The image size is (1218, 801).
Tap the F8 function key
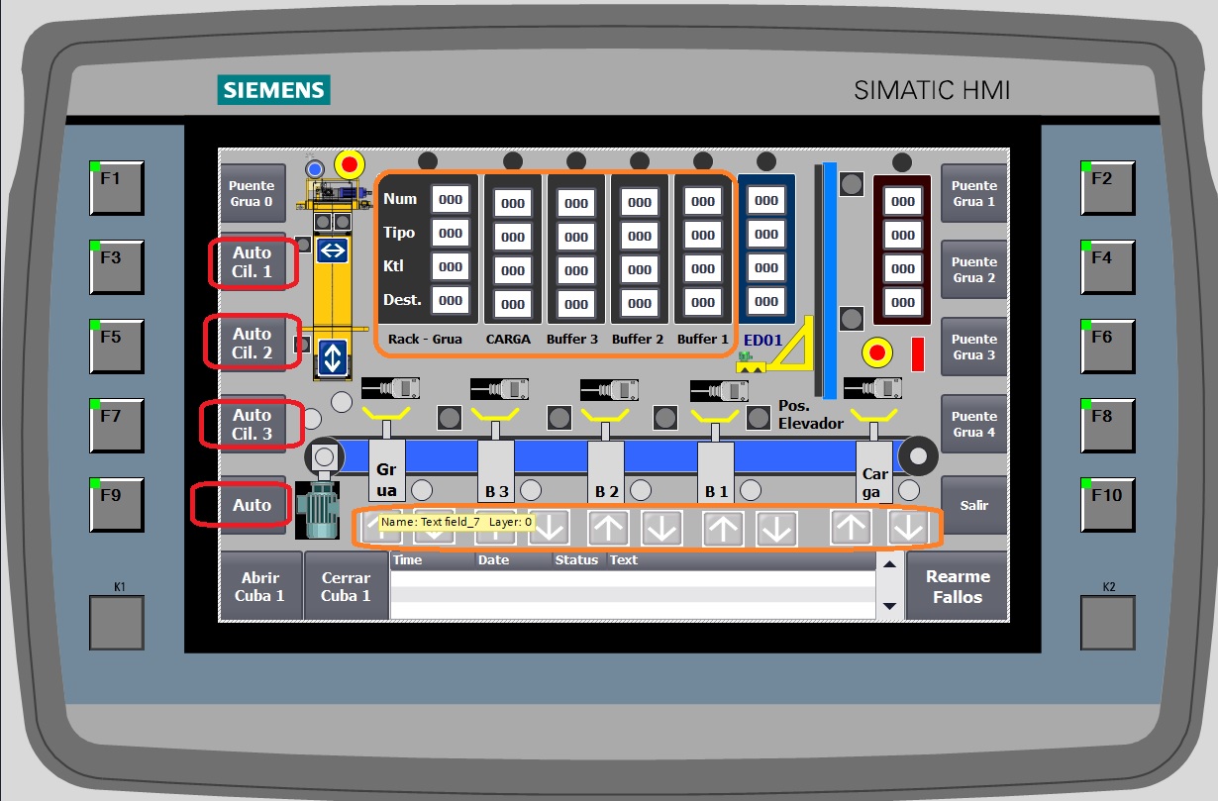pos(1107,425)
